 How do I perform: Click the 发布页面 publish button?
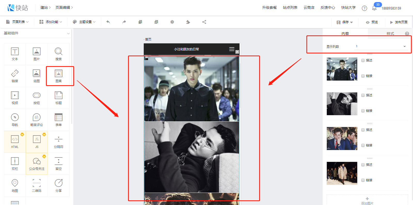(x=399, y=22)
